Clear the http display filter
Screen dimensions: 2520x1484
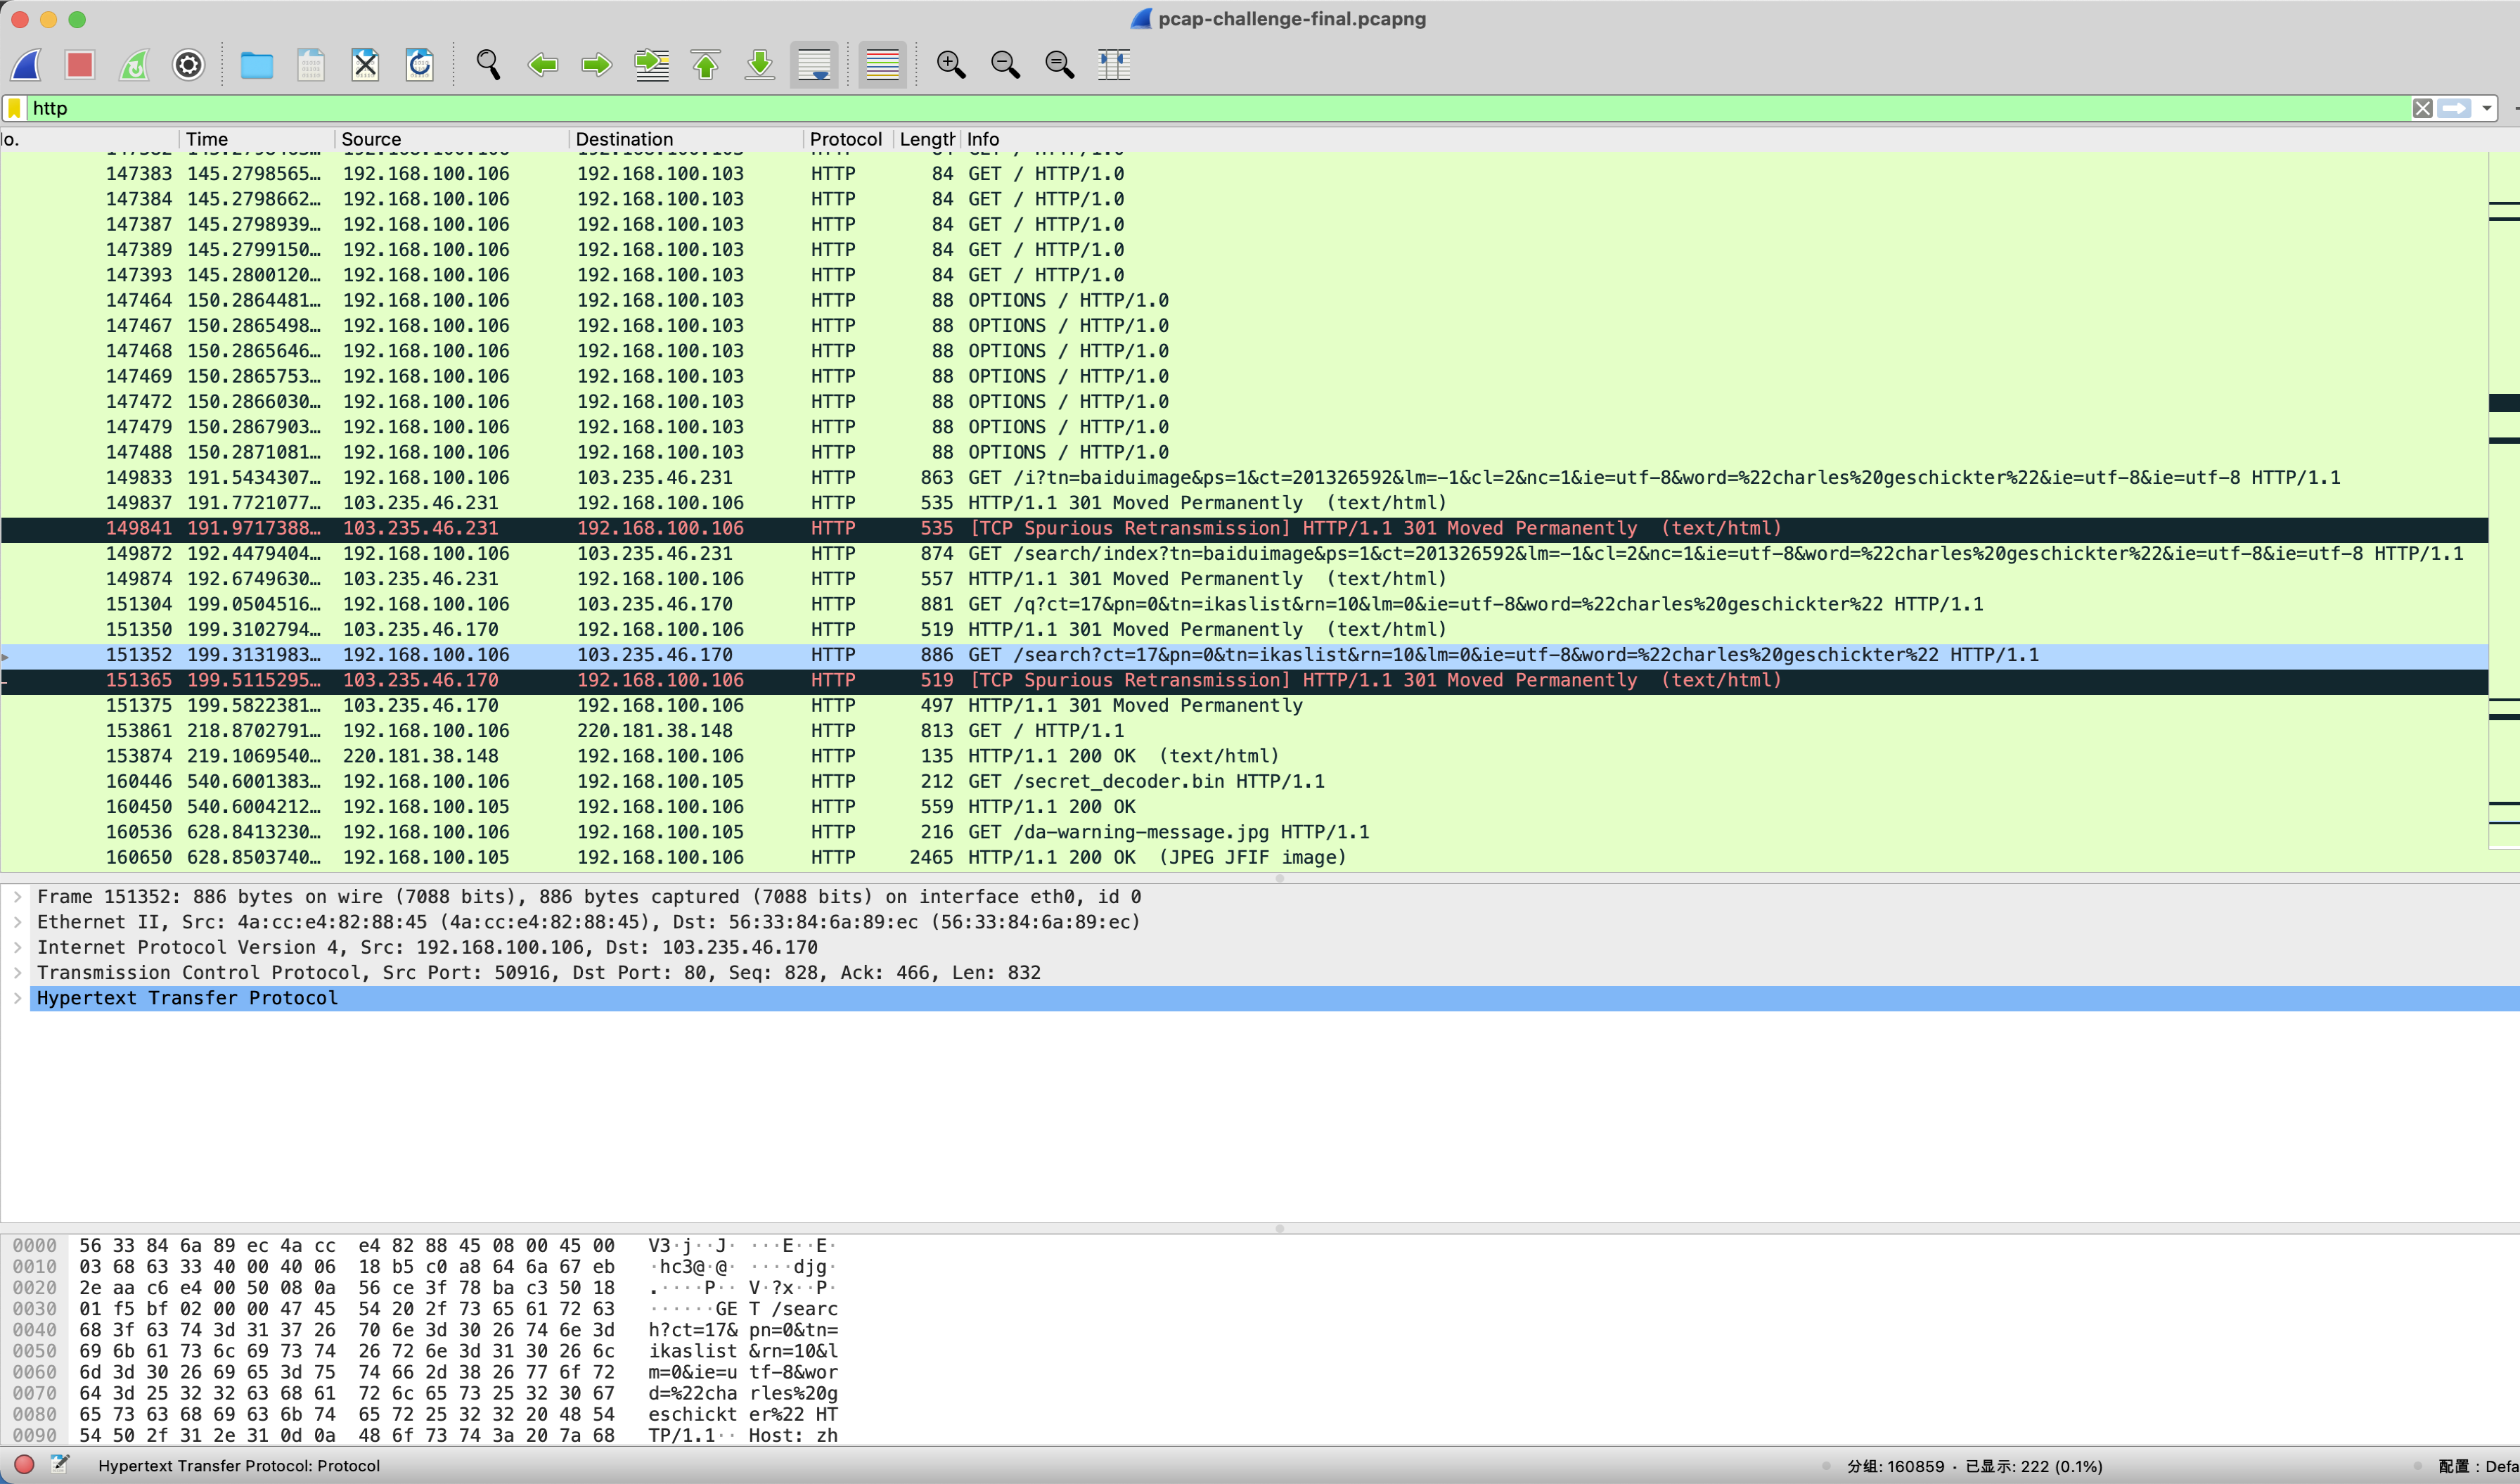click(x=2422, y=108)
